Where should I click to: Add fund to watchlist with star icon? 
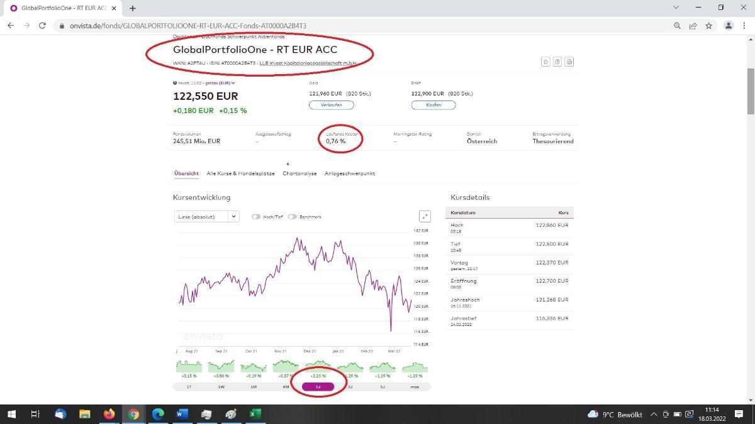point(545,62)
